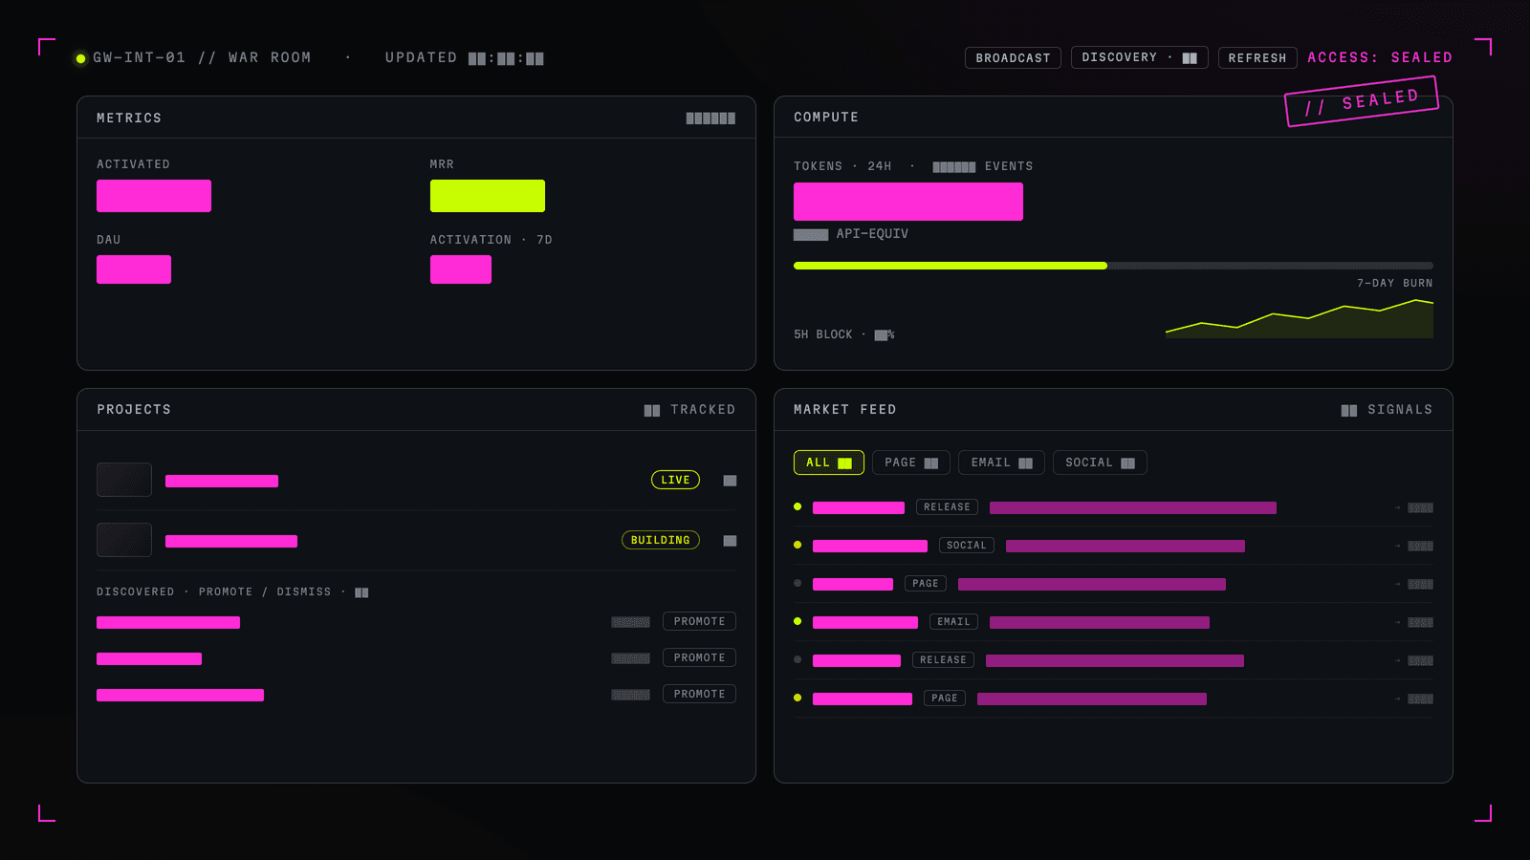
Task: Click the token usage progress bar
Action: (x=1113, y=266)
